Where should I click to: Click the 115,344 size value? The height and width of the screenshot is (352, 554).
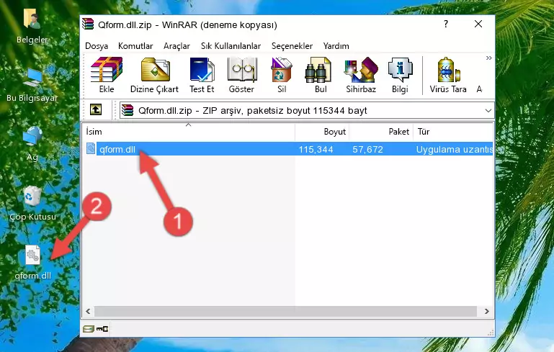coord(316,149)
